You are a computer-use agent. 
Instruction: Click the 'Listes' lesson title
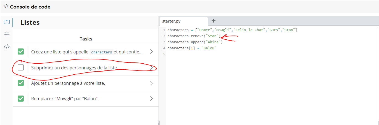(30, 23)
